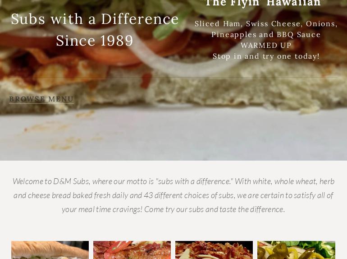Click the 43 different choices of subs line
Image resolution: width=347 pixels, height=259 pixels.
[x=173, y=195]
